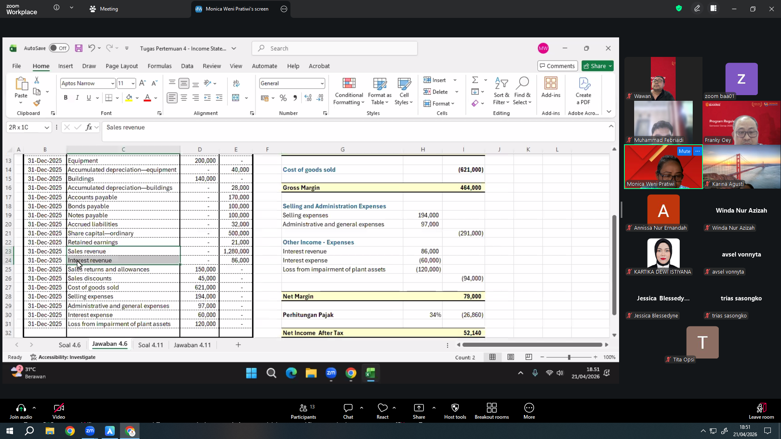Viewport: 781px width, 439px height.
Task: Open the Data ribbon tab
Action: click(187, 66)
